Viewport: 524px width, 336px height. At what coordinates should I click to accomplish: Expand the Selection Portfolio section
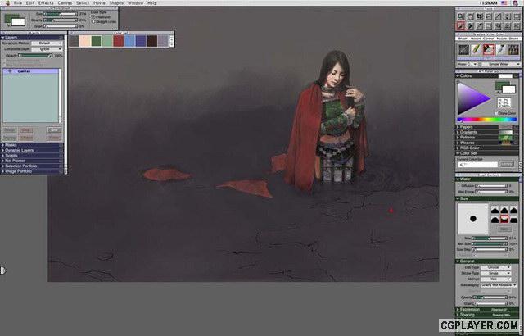pyautogui.click(x=3, y=166)
